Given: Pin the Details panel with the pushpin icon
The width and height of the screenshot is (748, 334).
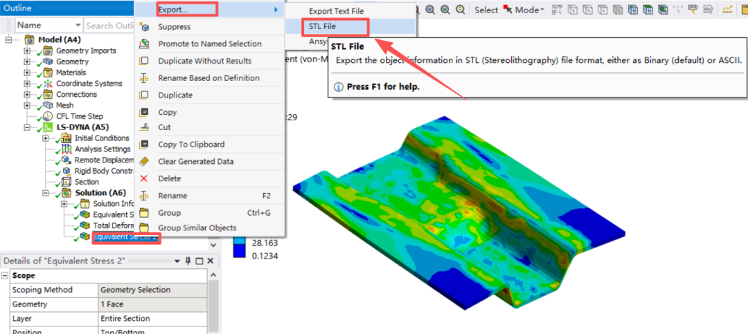Looking at the screenshot, I should click(x=188, y=261).
